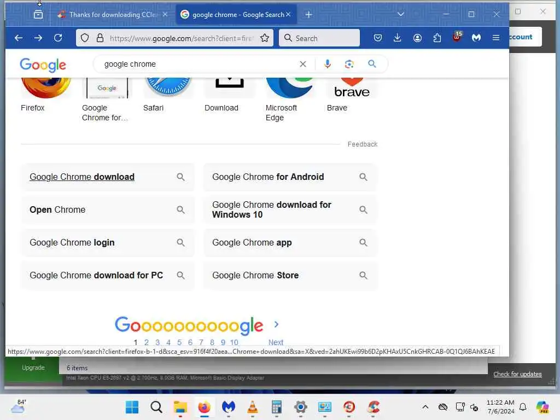This screenshot has width=560, height=420.
Task: Send Feedback on the results
Action: (363, 144)
